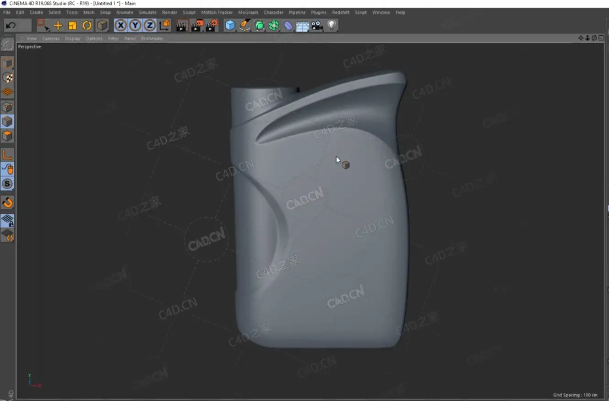Add a Cube primitive object

pos(230,25)
